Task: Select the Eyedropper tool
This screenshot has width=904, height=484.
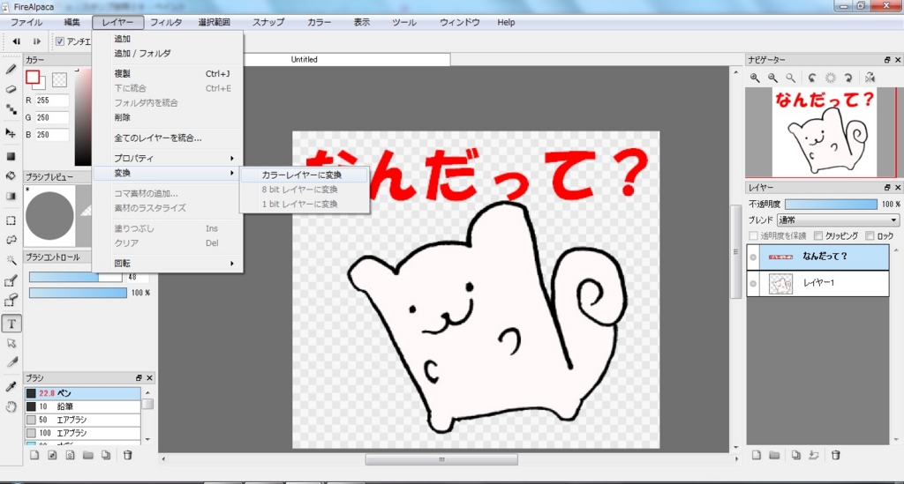Action: tap(11, 386)
